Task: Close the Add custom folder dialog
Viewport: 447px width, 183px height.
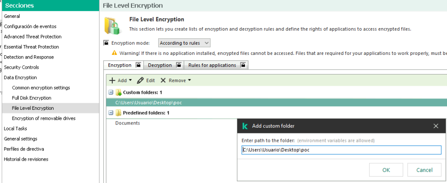Action: coord(436,126)
